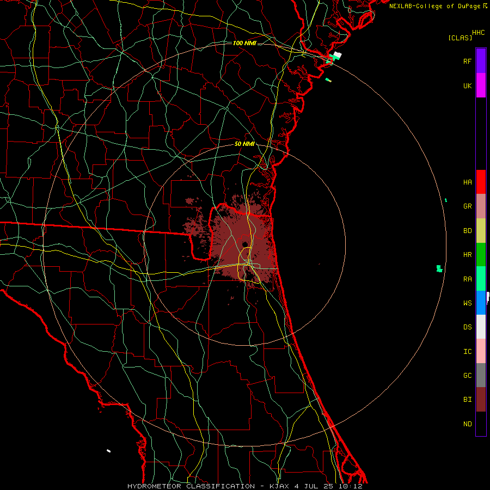Image resolution: width=490 pixels, height=490 pixels.
Task: Click the Hydrometeor Classification KJAX caption
Action: [244, 486]
